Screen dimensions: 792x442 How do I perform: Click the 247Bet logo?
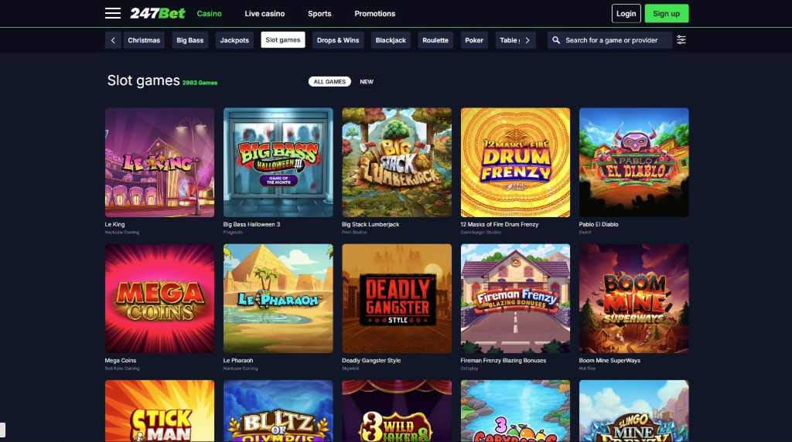pyautogui.click(x=158, y=14)
